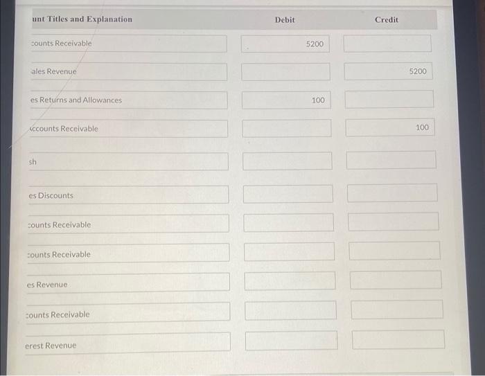Click the Cash account title field
This screenshot has width=485, height=376.
pyautogui.click(x=128, y=161)
